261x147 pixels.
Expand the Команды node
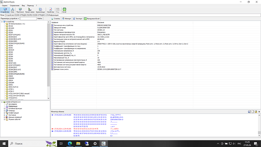(x=5, y=111)
